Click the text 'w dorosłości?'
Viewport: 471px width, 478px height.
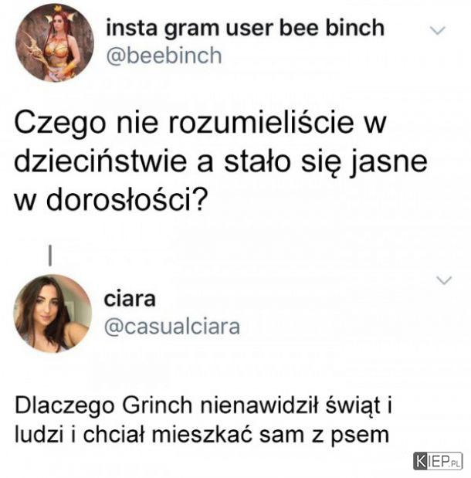point(111,200)
